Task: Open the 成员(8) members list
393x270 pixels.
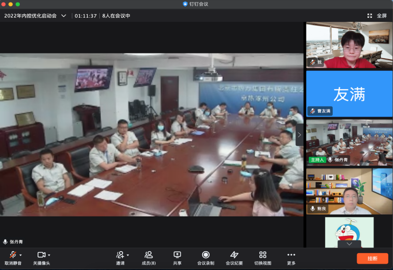Action: [149, 255]
